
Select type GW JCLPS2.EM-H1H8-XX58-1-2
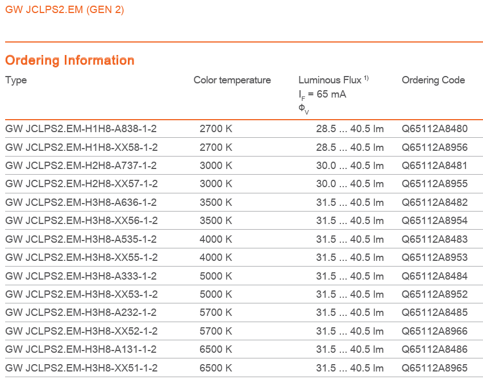(x=82, y=147)
